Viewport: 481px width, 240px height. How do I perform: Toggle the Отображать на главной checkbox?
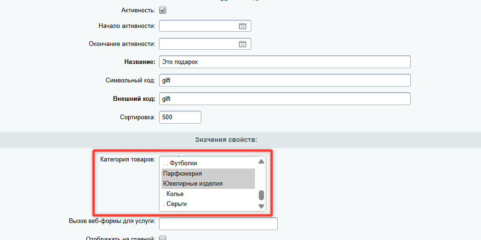tap(162, 239)
